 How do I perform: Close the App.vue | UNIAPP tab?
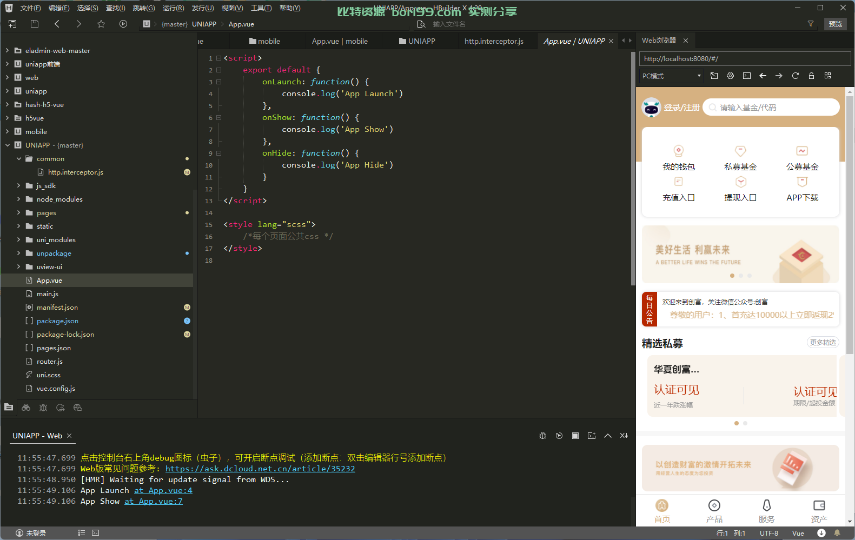coord(611,41)
